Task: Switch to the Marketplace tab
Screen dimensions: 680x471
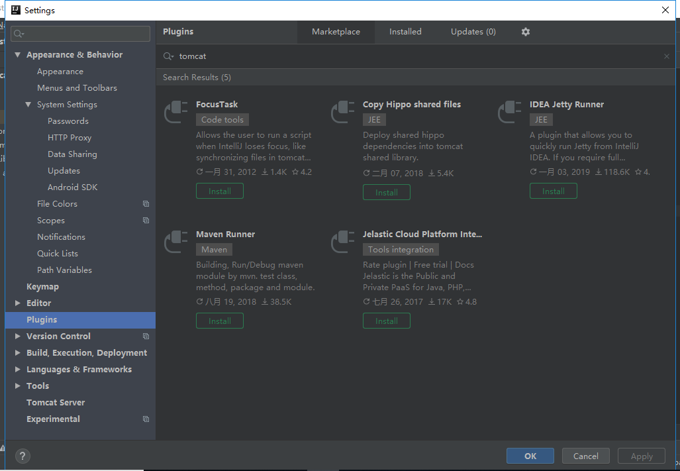Action: pos(336,32)
